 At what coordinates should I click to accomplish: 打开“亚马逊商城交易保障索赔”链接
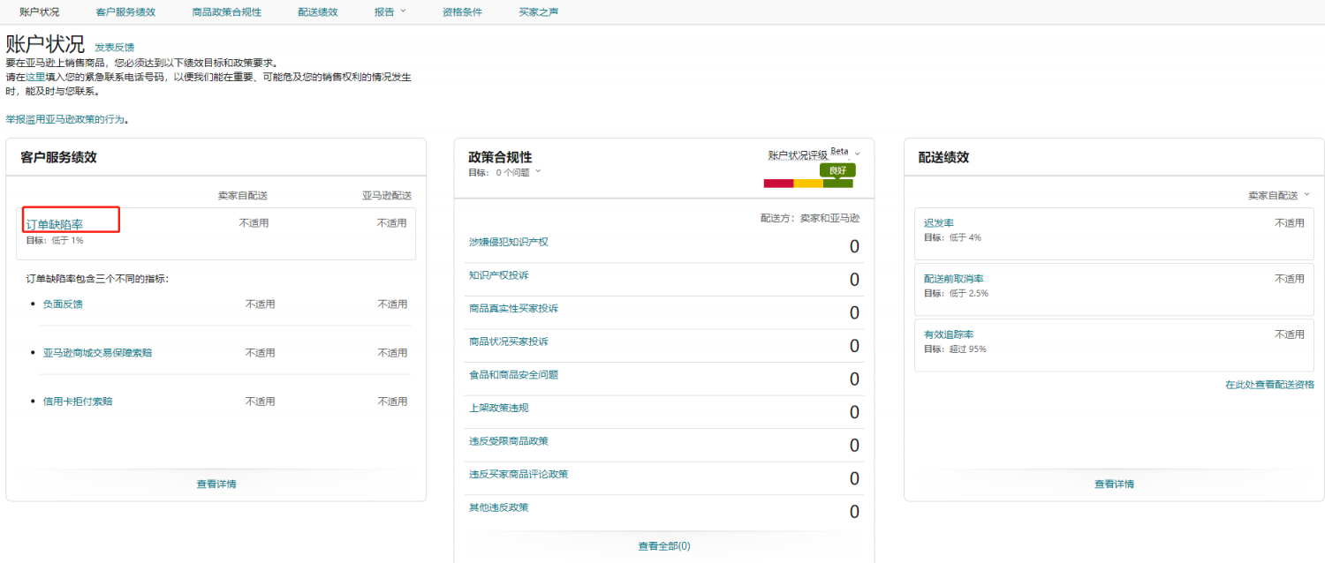(97, 353)
